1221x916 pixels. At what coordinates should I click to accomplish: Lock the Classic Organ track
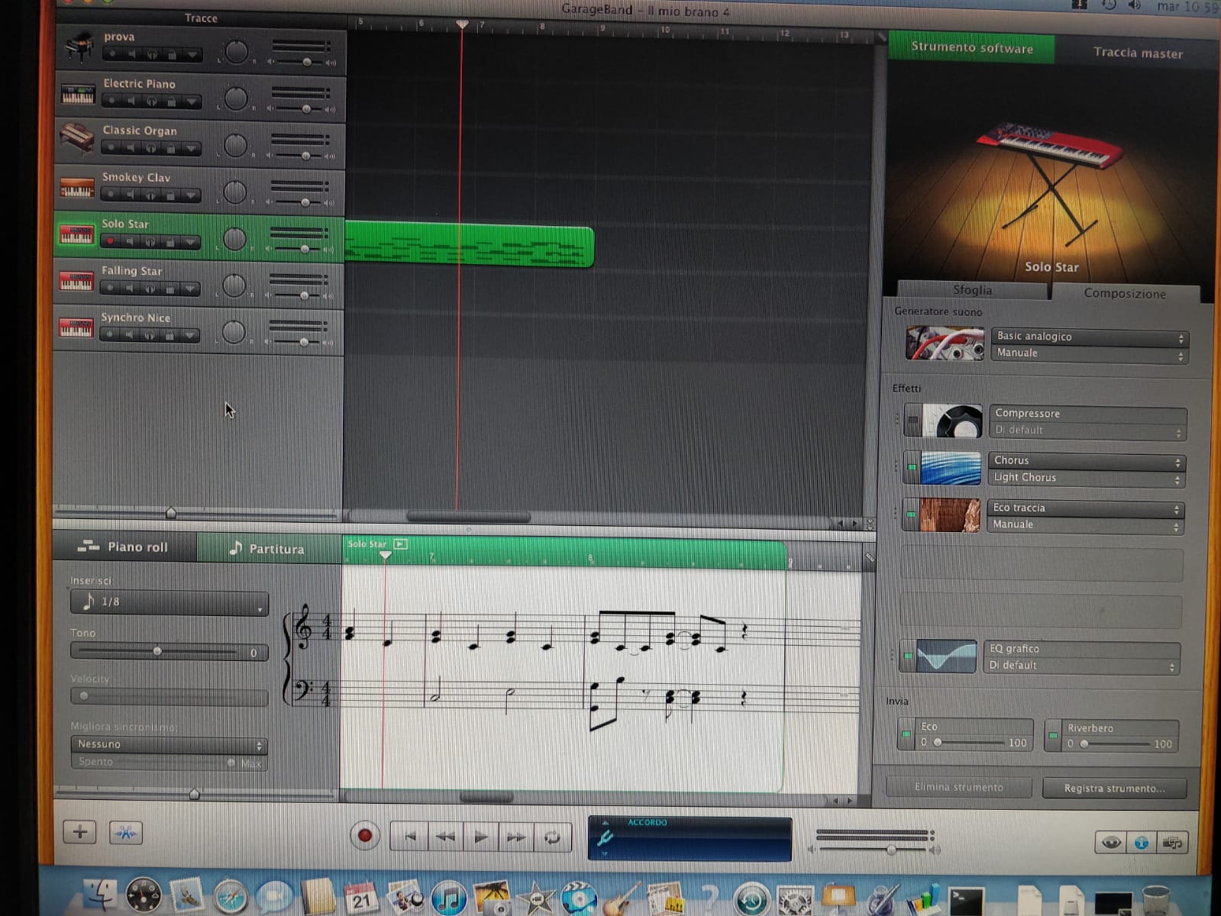point(171,148)
